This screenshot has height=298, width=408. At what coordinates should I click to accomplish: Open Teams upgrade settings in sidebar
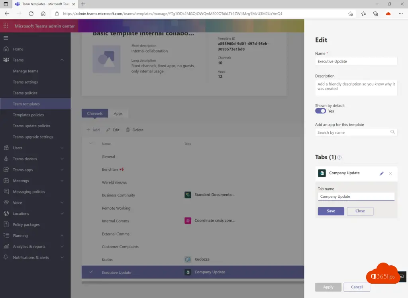click(x=33, y=136)
